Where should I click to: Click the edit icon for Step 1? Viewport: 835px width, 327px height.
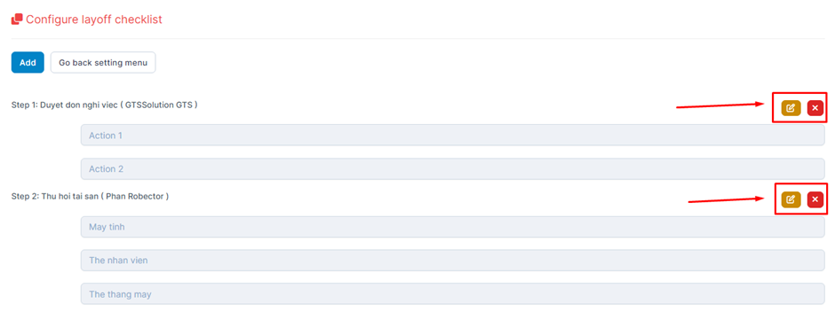[x=791, y=108]
